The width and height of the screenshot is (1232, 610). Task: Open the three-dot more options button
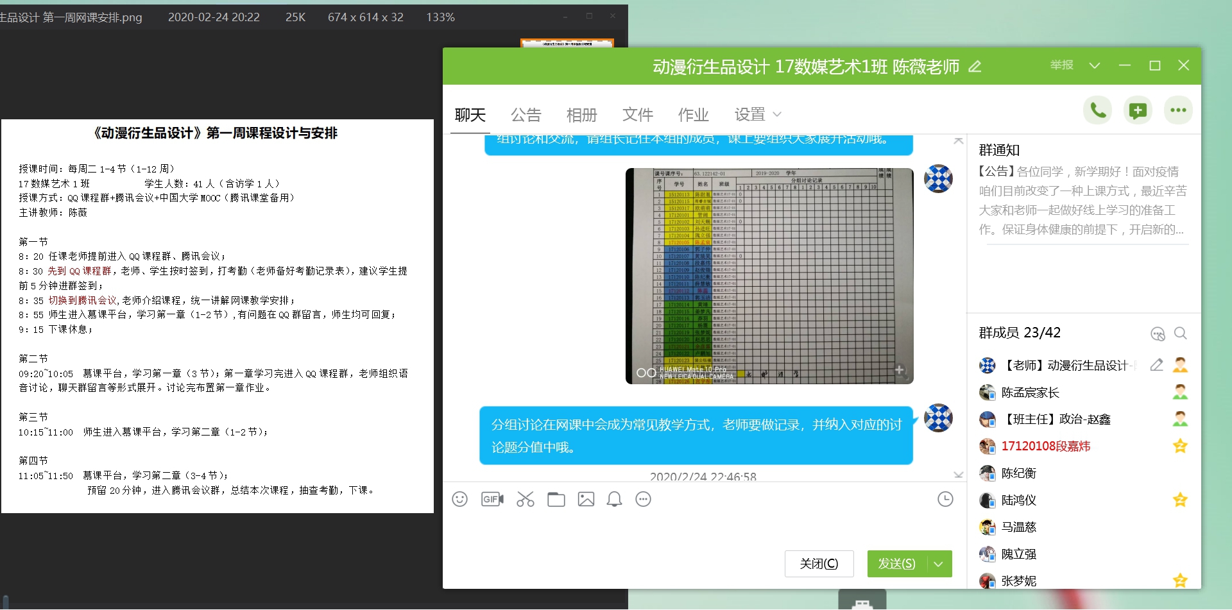point(1178,111)
